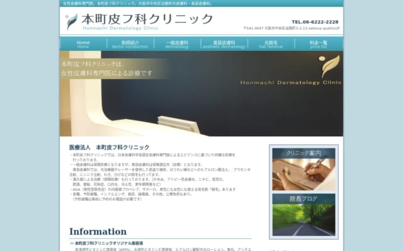The height and width of the screenshot is (251, 403).
Task: Click the top tagline bar text
Action: (137, 4)
